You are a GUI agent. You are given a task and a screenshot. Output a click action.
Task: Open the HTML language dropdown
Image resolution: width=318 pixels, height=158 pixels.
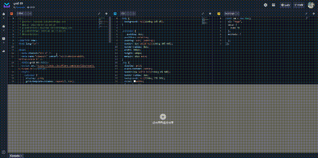(24, 14)
